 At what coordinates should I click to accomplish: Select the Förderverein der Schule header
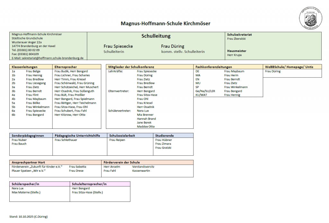(122, 162)
